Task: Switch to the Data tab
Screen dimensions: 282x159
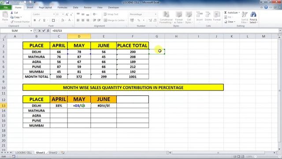Action: 75,8
